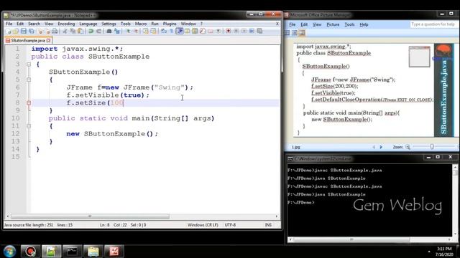The image size is (460, 258).
Task: Toggle word wrap in Notepad++ toolbar
Action: tap(164, 31)
